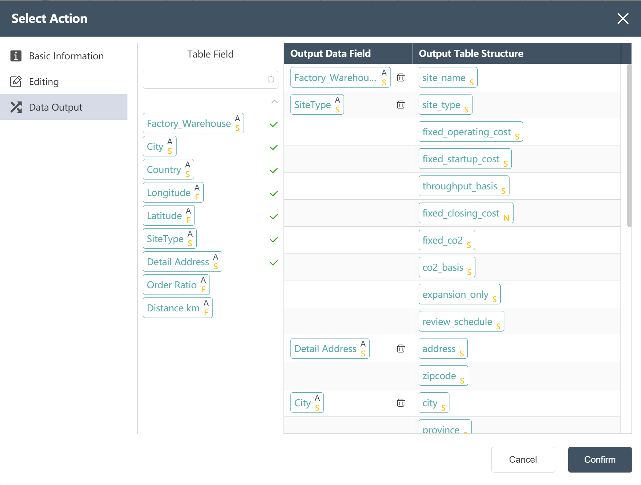Click the Table Field search box
The image size is (641, 485).
(210, 79)
